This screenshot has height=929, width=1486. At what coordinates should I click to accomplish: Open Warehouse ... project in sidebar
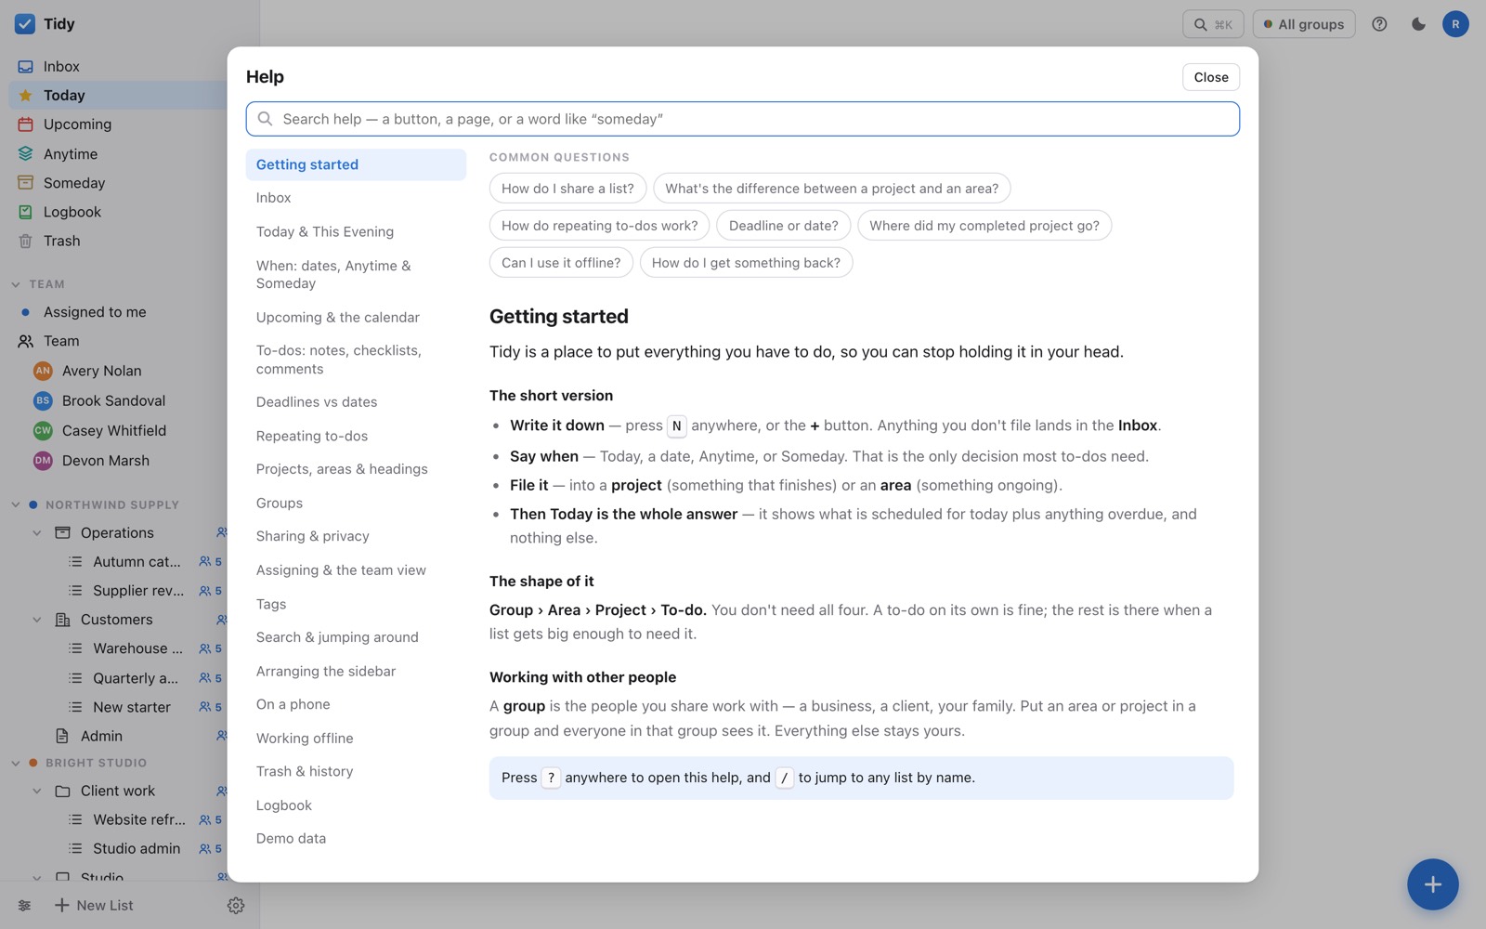click(x=137, y=648)
